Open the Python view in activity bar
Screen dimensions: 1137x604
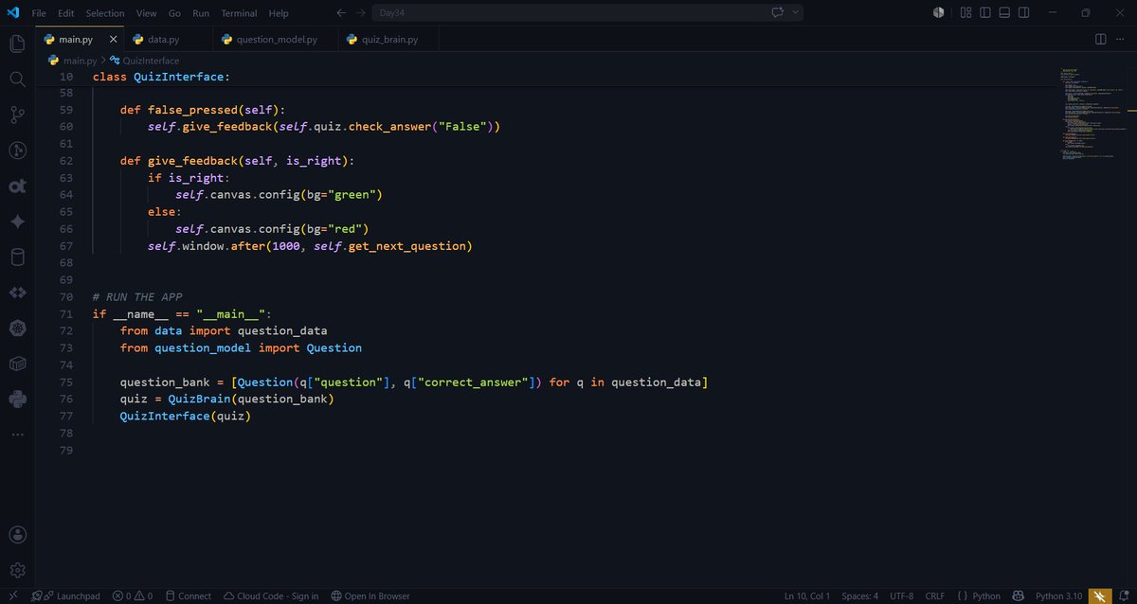tap(17, 400)
